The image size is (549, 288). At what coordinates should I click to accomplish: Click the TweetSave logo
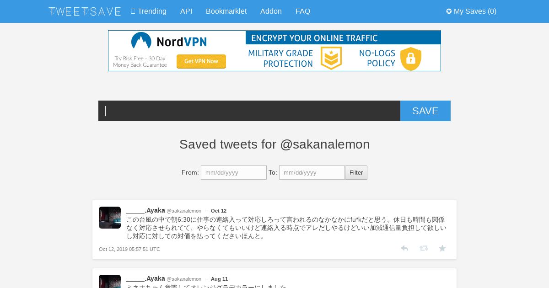pos(85,11)
